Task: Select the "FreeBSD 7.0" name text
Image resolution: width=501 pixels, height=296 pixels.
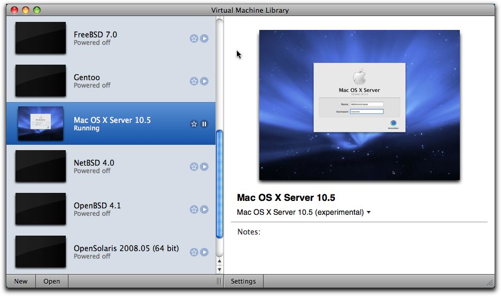Action: point(95,35)
